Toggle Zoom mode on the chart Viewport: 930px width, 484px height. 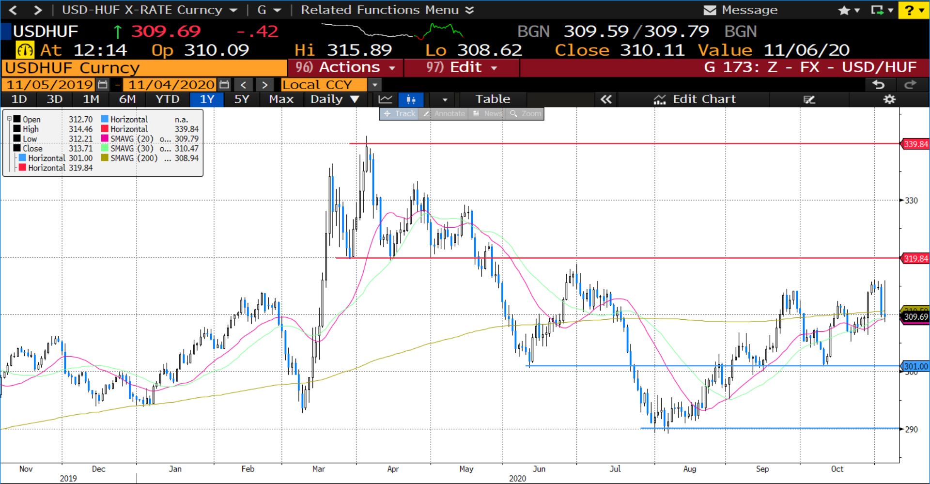coord(526,114)
